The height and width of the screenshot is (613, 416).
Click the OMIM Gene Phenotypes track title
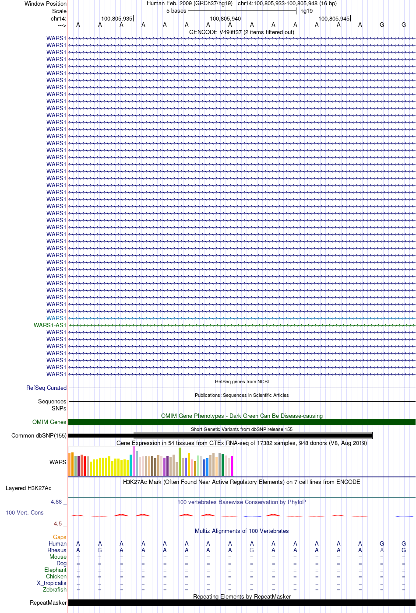pos(242,416)
